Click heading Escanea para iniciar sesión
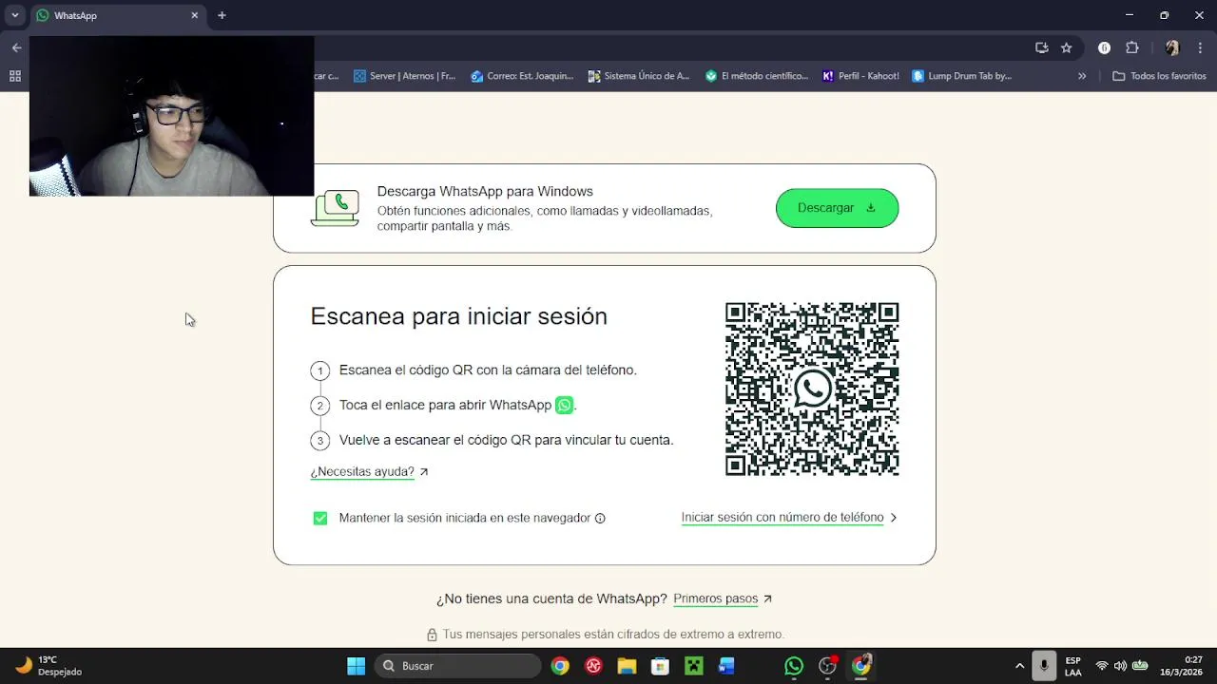The image size is (1217, 684). click(458, 316)
